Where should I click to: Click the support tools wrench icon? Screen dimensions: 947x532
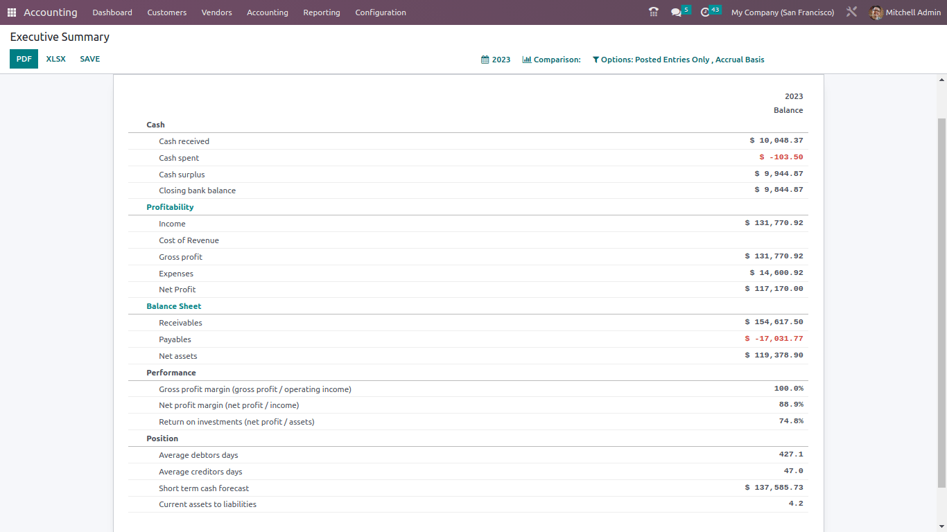pos(851,12)
